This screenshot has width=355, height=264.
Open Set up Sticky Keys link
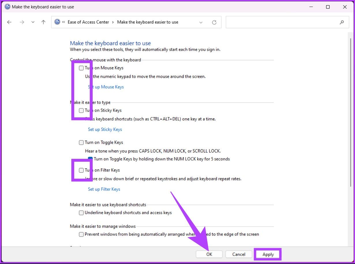pos(105,129)
